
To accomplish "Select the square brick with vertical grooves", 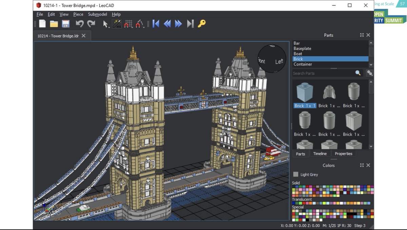I will pyautogui.click(x=353, y=121).
